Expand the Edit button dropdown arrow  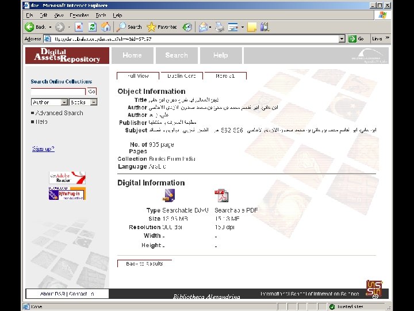tap(243, 27)
